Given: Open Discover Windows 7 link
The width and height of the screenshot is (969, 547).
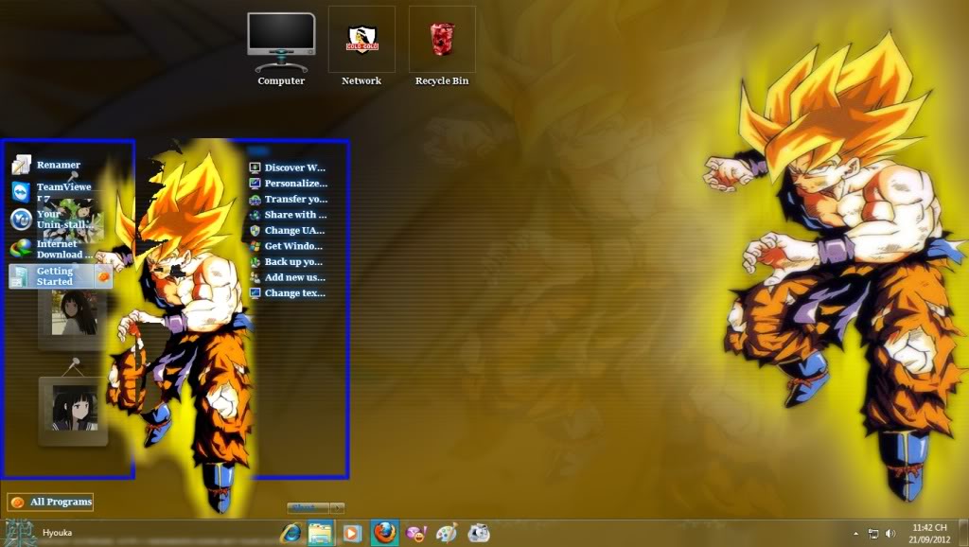Looking at the screenshot, I should click(x=293, y=168).
